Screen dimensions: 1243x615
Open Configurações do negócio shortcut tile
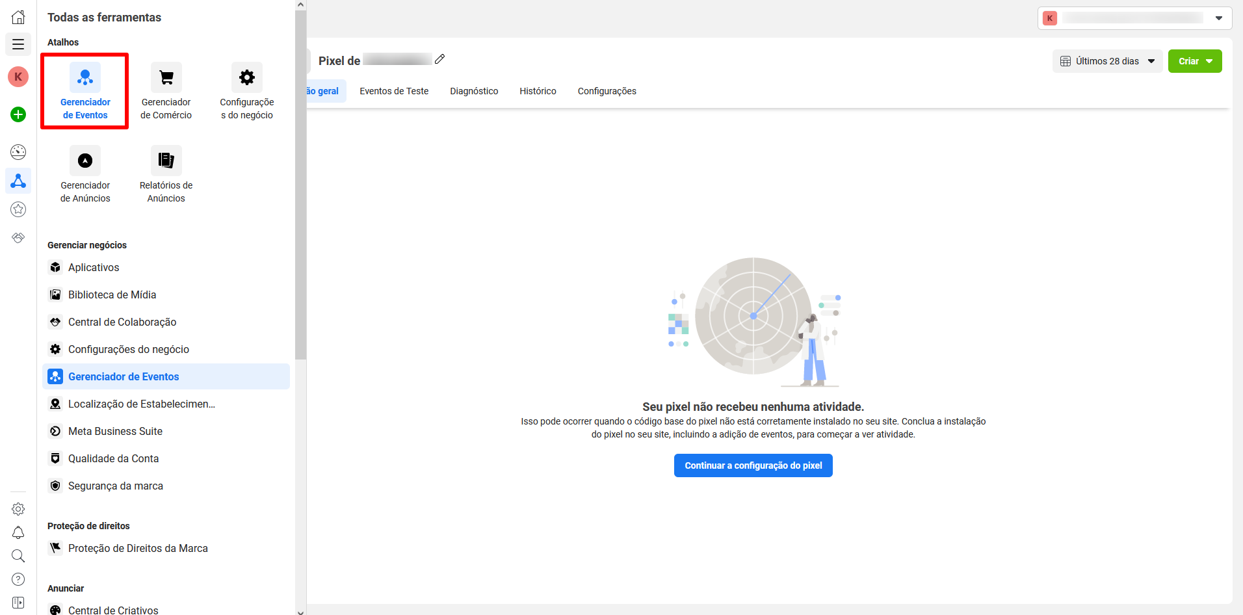[x=247, y=92]
